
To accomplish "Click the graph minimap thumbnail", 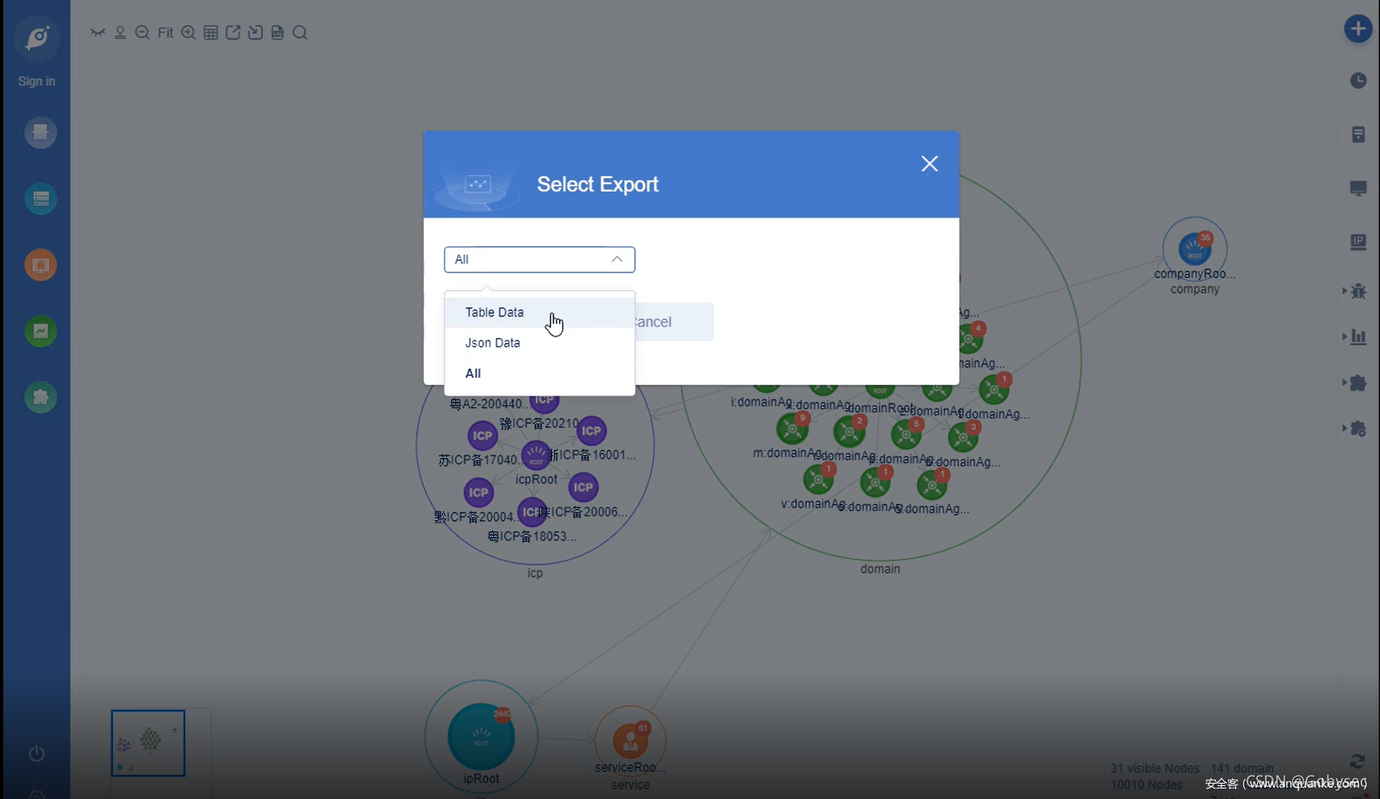I will pos(148,742).
